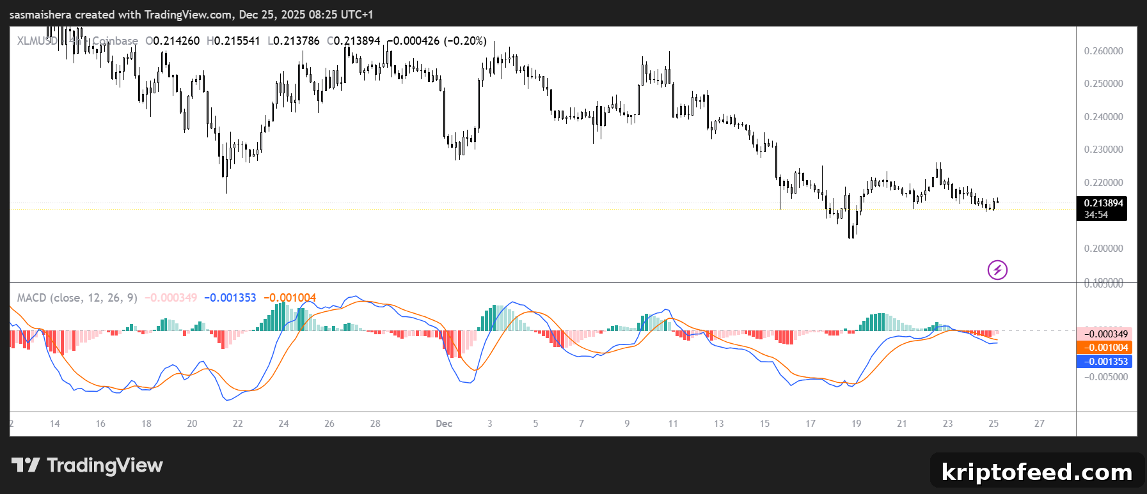Click the 0.200000 price axis label
1147x494 pixels.
[x=1103, y=249]
